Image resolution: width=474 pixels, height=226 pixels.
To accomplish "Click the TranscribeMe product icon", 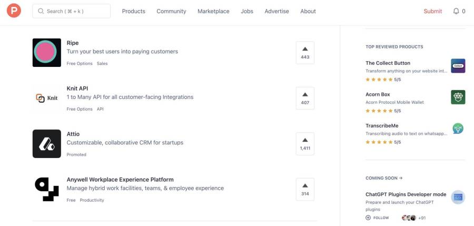I will point(458,129).
